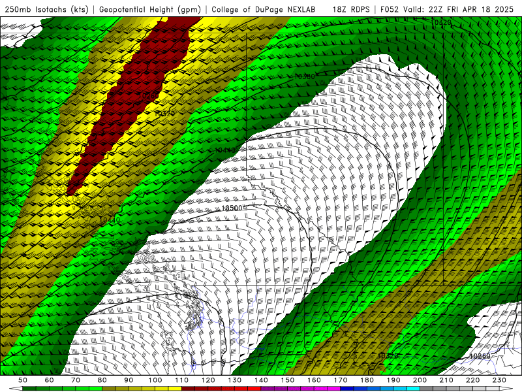The height and width of the screenshot is (392, 522).
Task: Click the '100' legend value
Action: (155, 380)
